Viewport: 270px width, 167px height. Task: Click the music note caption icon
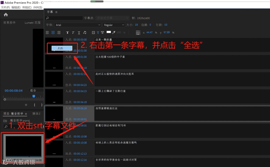[x=85, y=32]
